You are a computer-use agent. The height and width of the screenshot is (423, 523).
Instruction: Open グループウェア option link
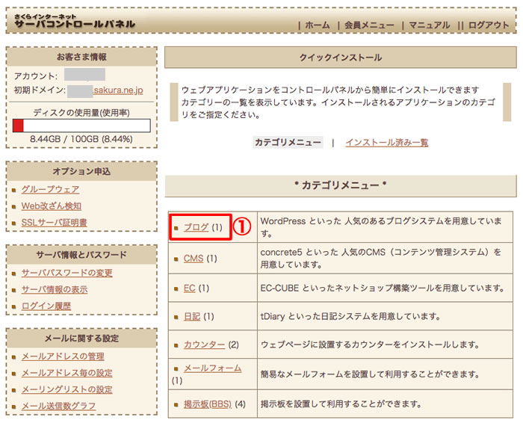pos(50,190)
